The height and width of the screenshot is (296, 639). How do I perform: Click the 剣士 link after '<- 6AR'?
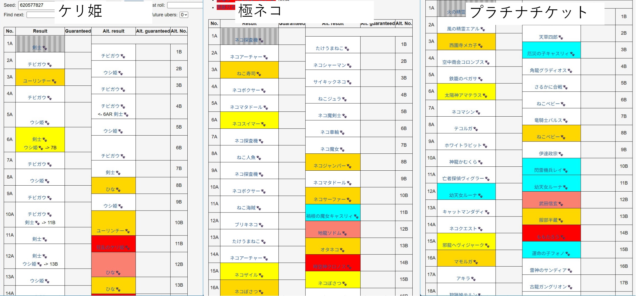click(x=118, y=114)
